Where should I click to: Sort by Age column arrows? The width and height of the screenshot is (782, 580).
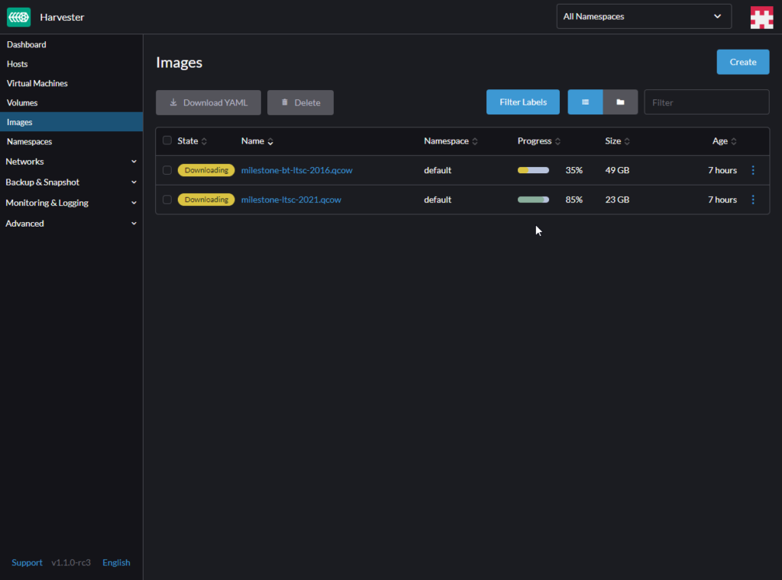[734, 141]
